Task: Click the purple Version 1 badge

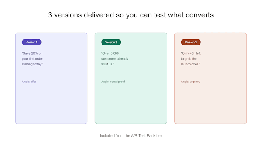Action: 31,42
